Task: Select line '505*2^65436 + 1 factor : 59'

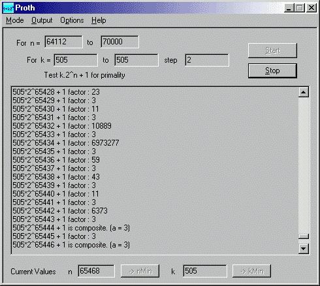Action: [56, 160]
